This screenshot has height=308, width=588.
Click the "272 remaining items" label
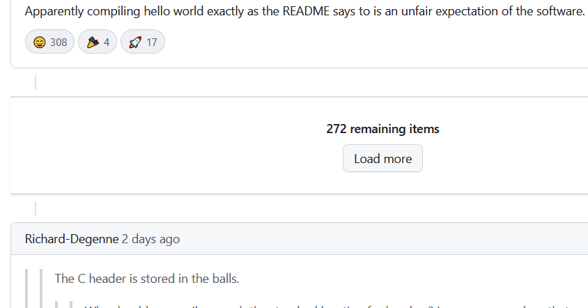coord(382,129)
